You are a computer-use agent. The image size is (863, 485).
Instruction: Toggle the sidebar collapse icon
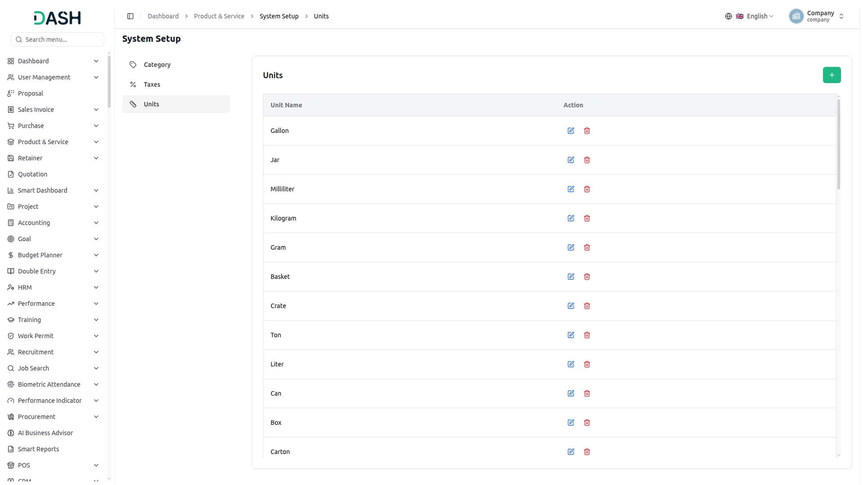pyautogui.click(x=130, y=16)
